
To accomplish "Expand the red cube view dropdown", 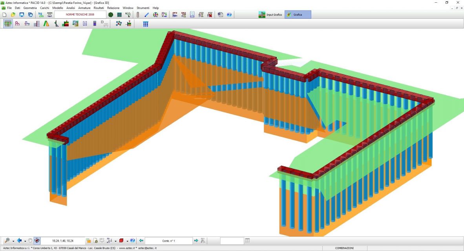I will (x=127, y=241).
